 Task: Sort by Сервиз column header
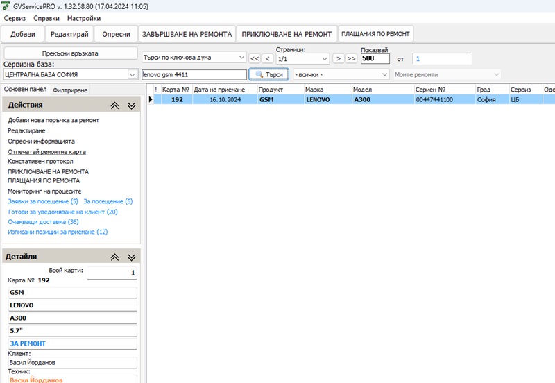526,90
